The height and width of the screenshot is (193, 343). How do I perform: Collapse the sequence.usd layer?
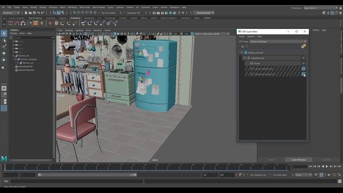click(x=245, y=58)
